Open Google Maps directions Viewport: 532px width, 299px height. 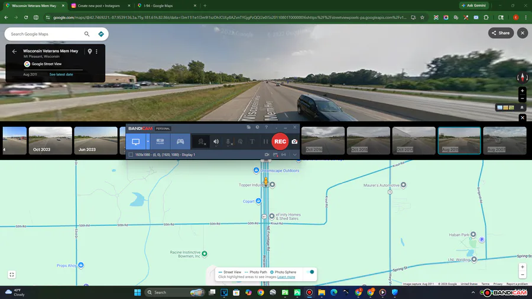pos(100,34)
